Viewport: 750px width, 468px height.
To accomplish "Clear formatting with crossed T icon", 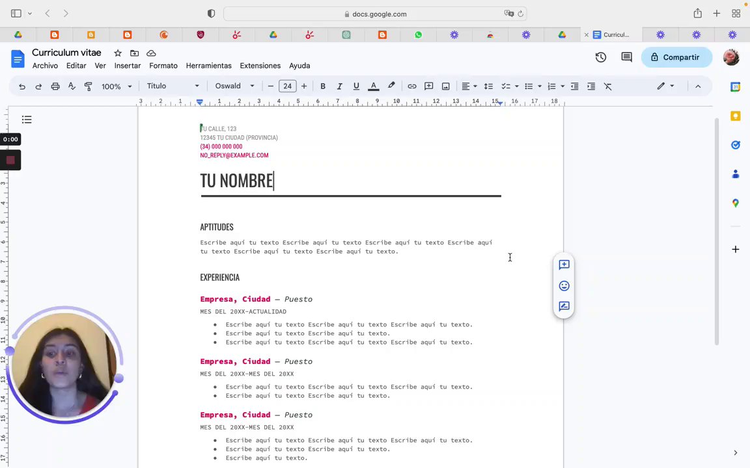I will [x=608, y=86].
